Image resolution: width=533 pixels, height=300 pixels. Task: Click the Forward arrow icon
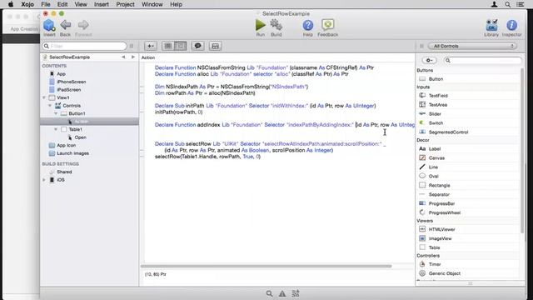(83, 25)
